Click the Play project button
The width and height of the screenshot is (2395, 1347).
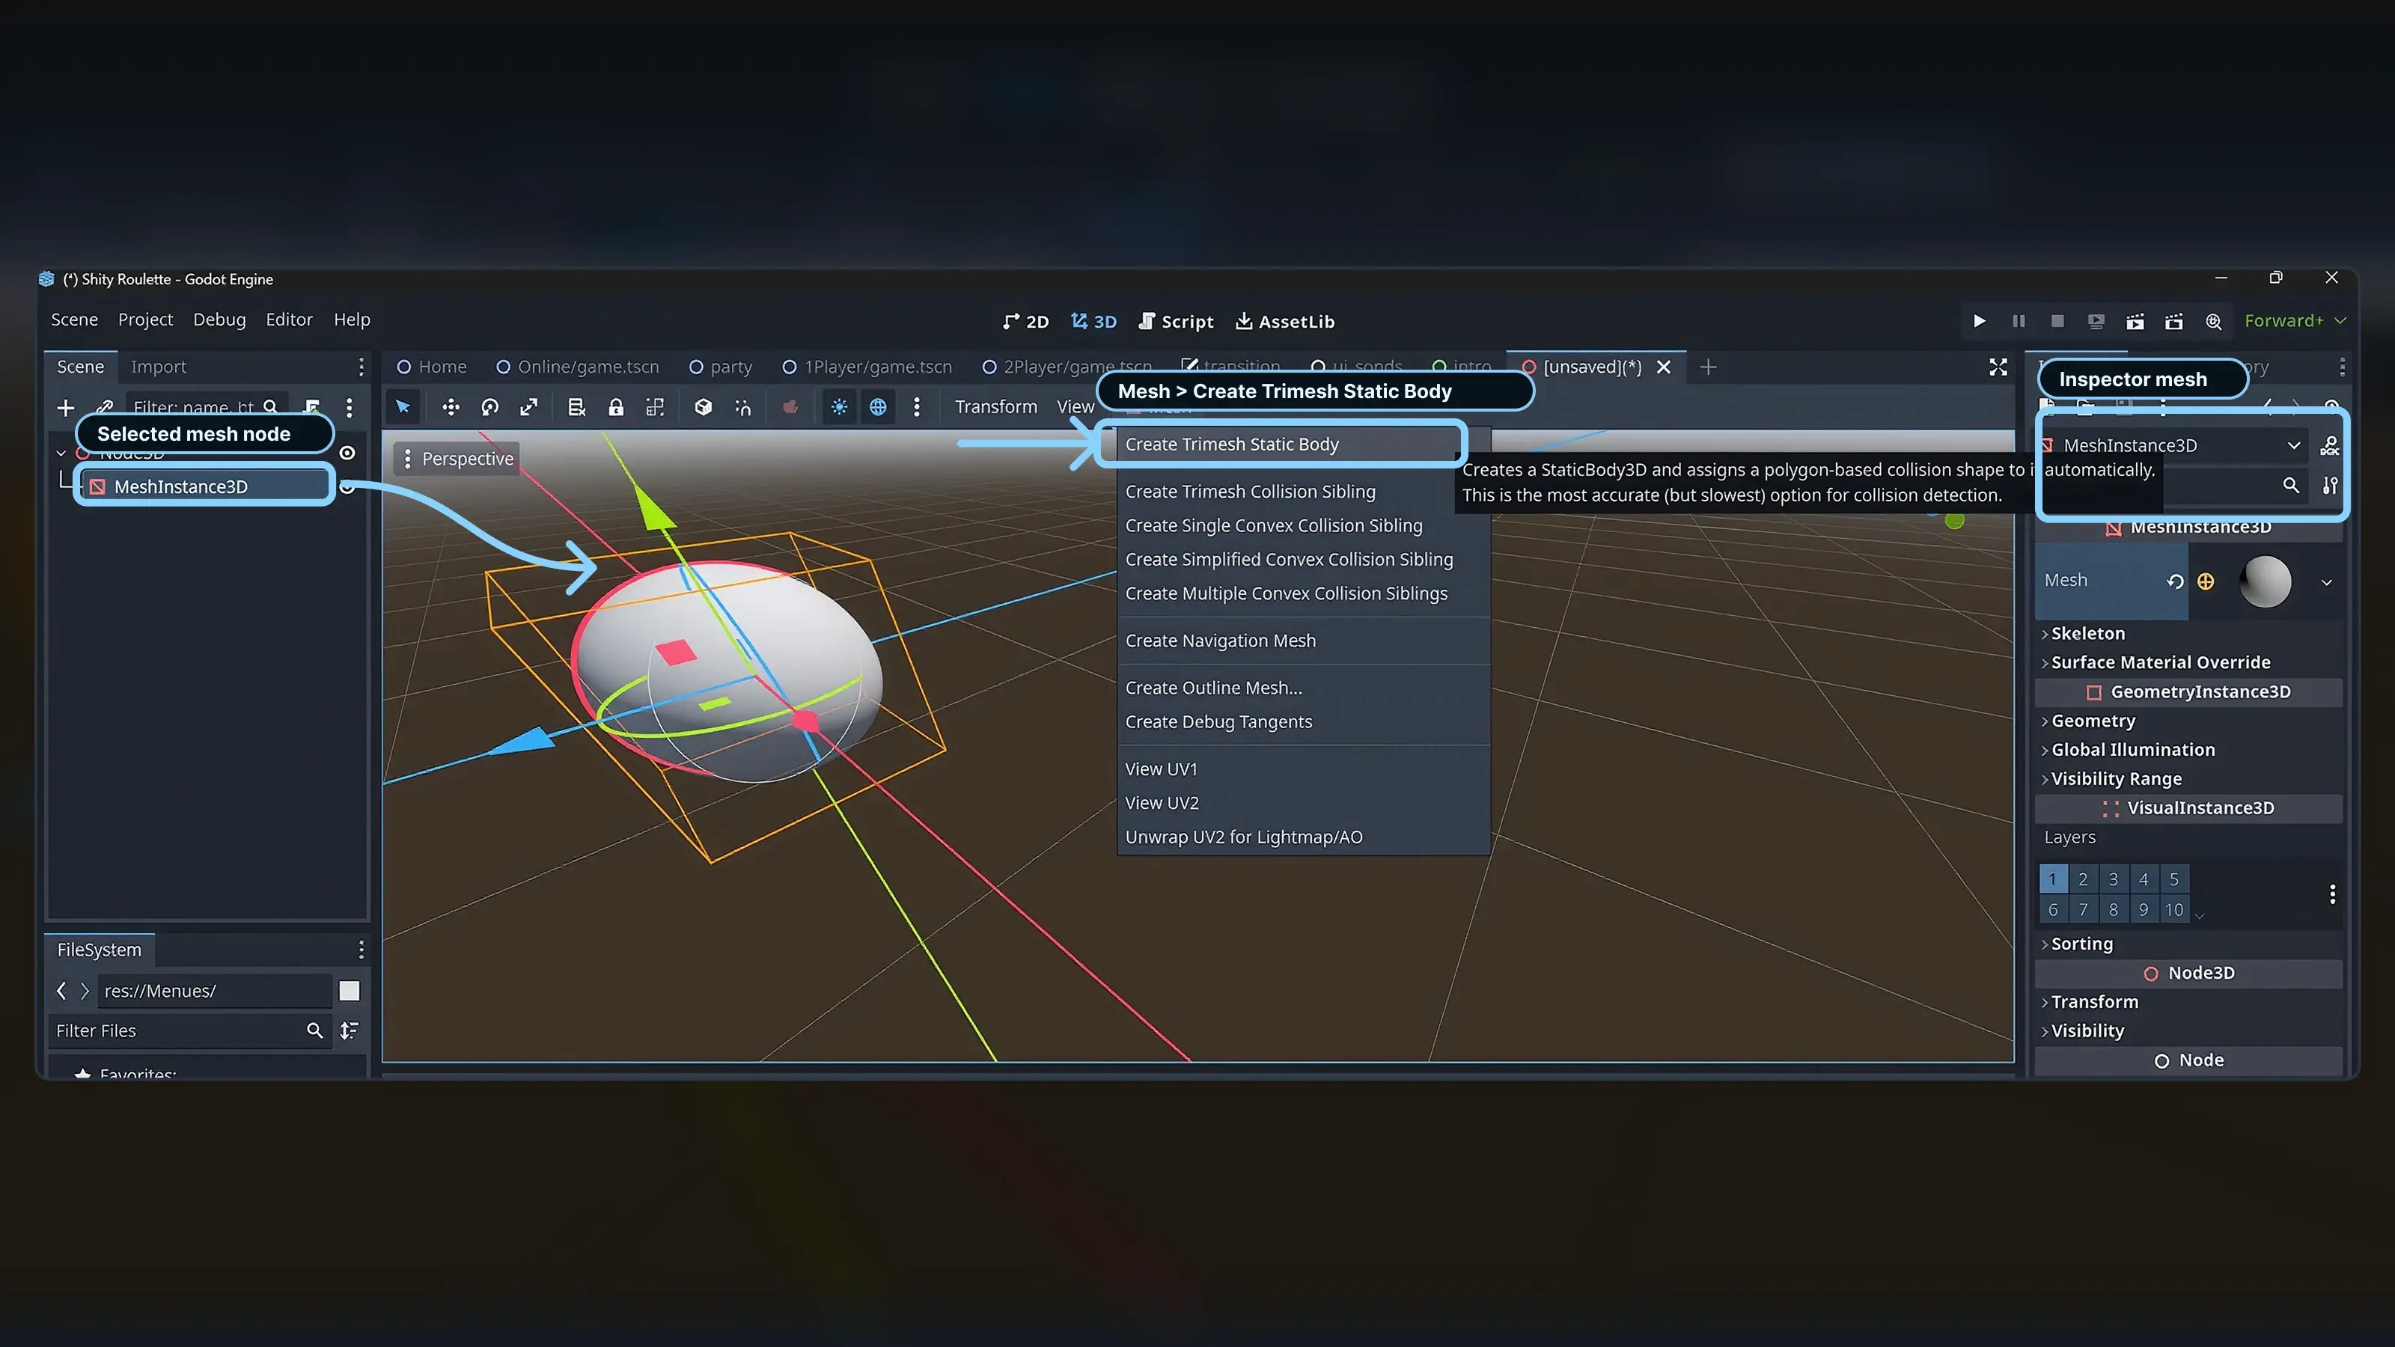click(x=1980, y=321)
